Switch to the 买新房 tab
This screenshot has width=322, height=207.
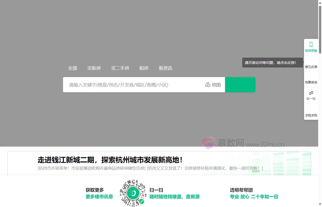94,68
